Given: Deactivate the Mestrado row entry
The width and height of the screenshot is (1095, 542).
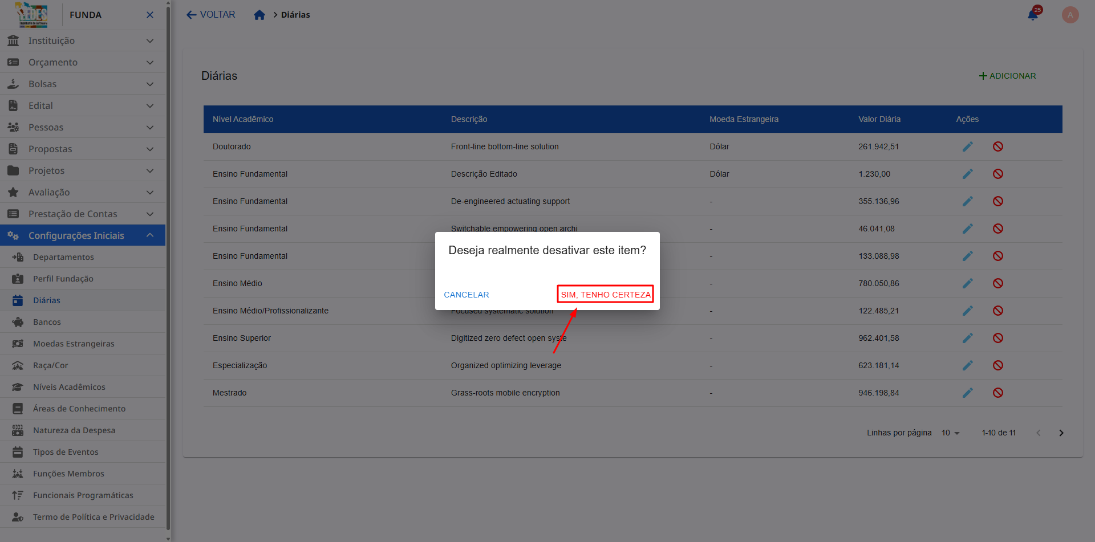Looking at the screenshot, I should pos(997,393).
